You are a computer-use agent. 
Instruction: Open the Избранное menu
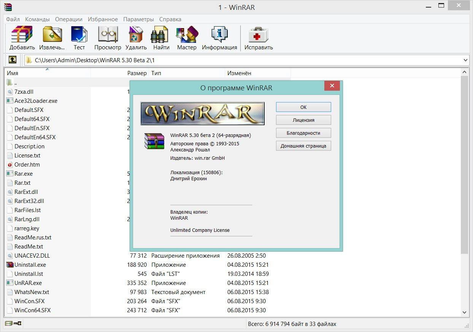pyautogui.click(x=103, y=19)
